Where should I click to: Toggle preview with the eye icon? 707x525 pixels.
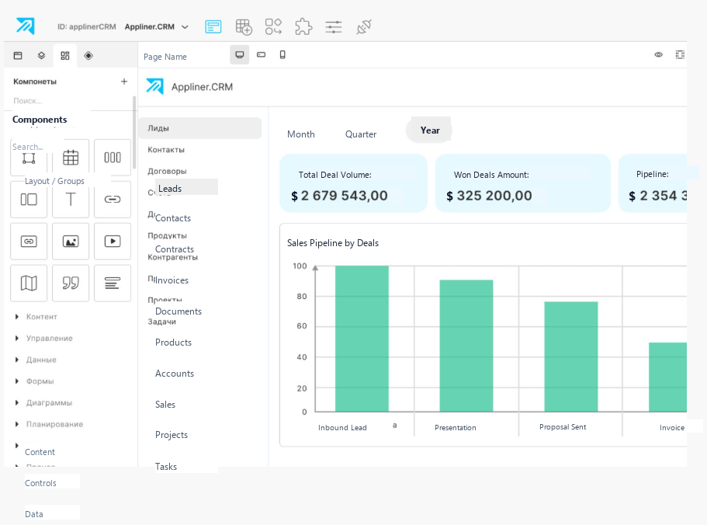pos(658,54)
